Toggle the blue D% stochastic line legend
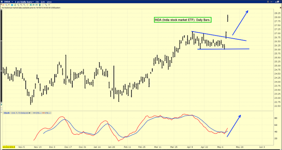Screen dimensions: 282x150 37,113
